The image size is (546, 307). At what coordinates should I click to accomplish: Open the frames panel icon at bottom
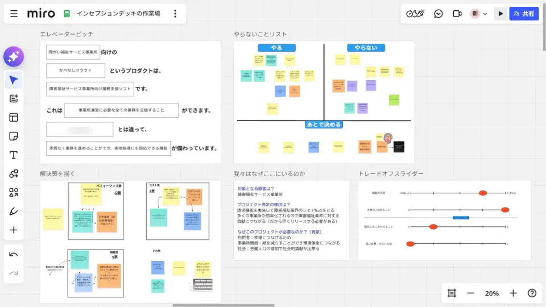pos(452,293)
